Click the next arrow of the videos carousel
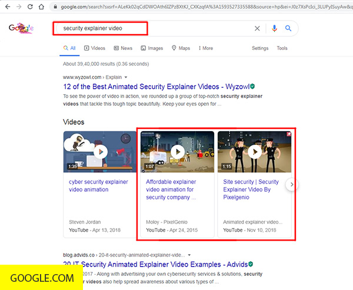 [x=292, y=184]
